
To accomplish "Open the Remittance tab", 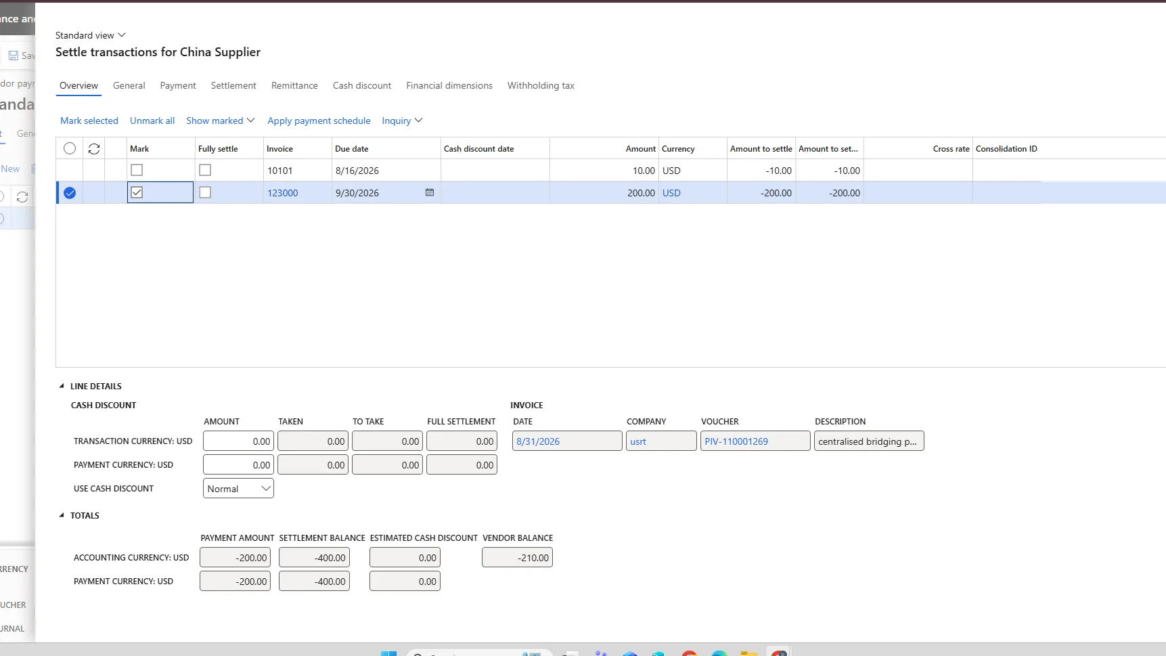I will point(294,86).
